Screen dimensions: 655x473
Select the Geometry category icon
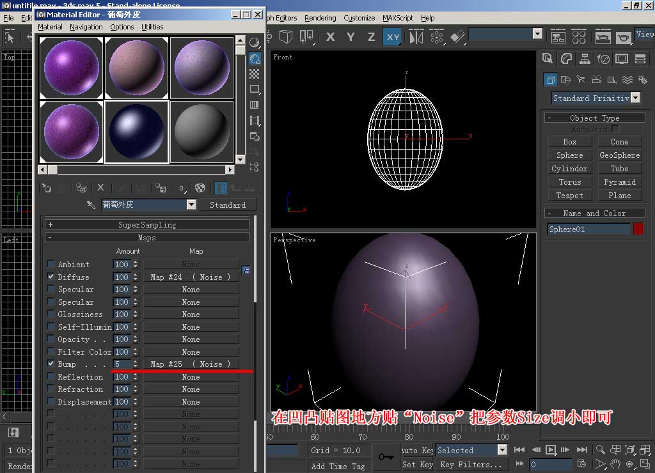point(551,80)
